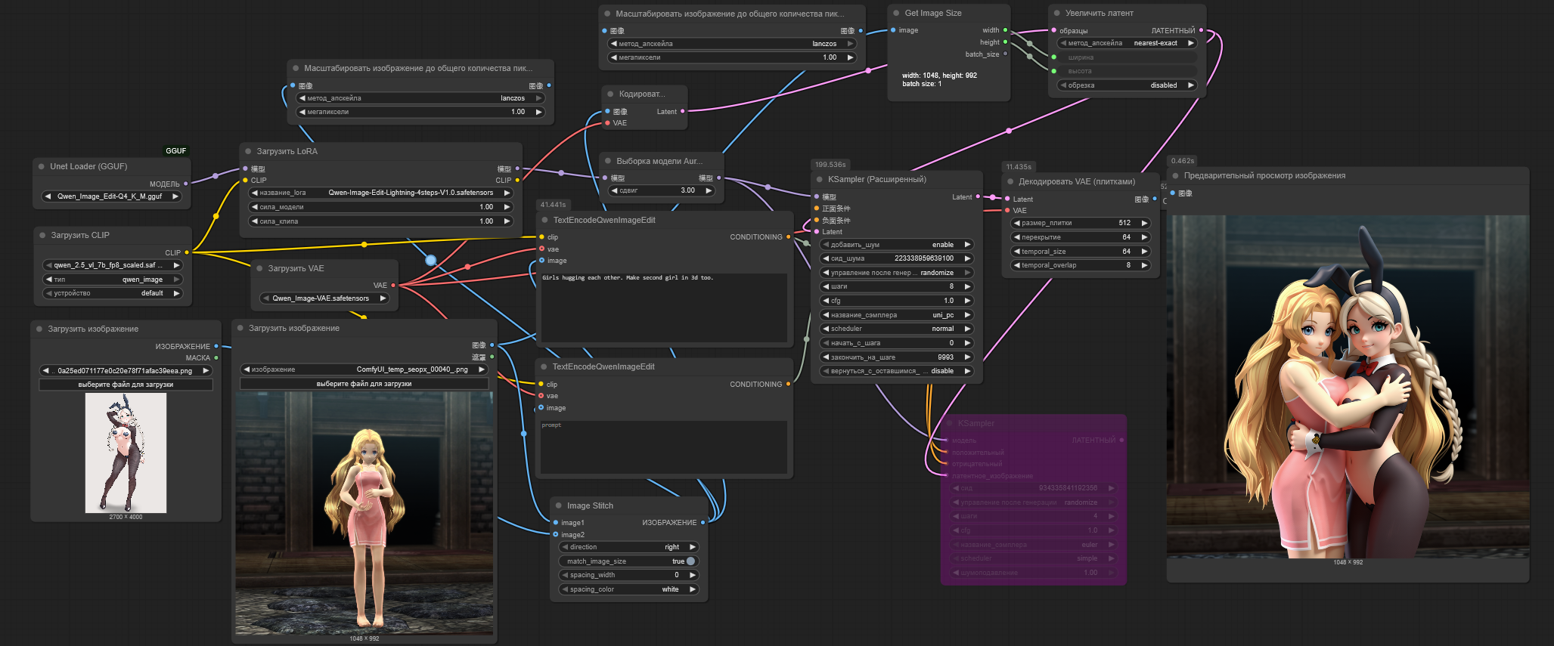The height and width of the screenshot is (646, 1554).
Task: Collapse the Загрузить CLIP node using its dot
Action: pos(42,235)
